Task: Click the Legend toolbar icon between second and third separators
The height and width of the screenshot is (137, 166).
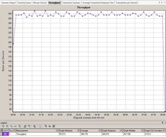Action: pyautogui.click(x=34, y=126)
